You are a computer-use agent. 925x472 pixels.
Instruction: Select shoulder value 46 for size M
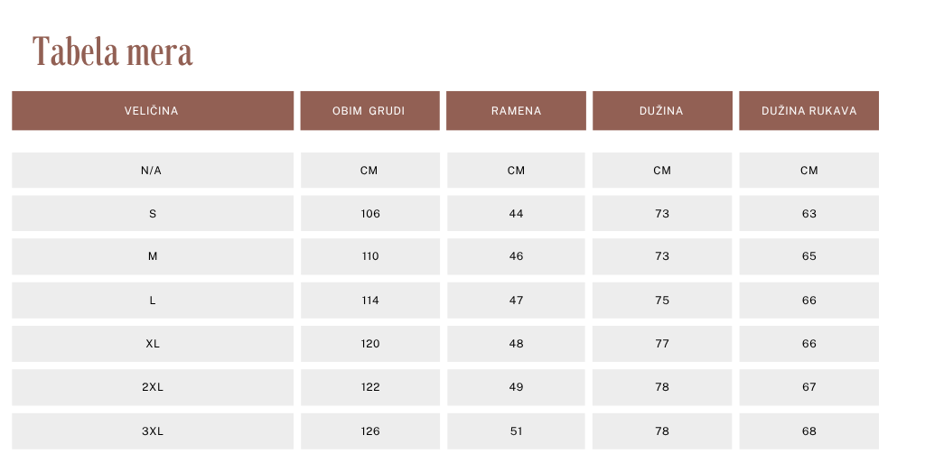[516, 256]
